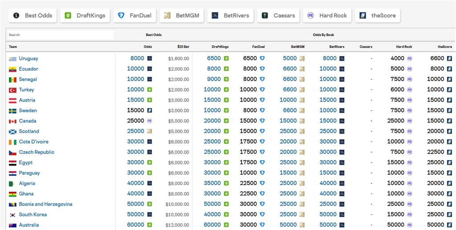
Task: Click theScore logo icon in Sweden row
Action: click(x=449, y=110)
